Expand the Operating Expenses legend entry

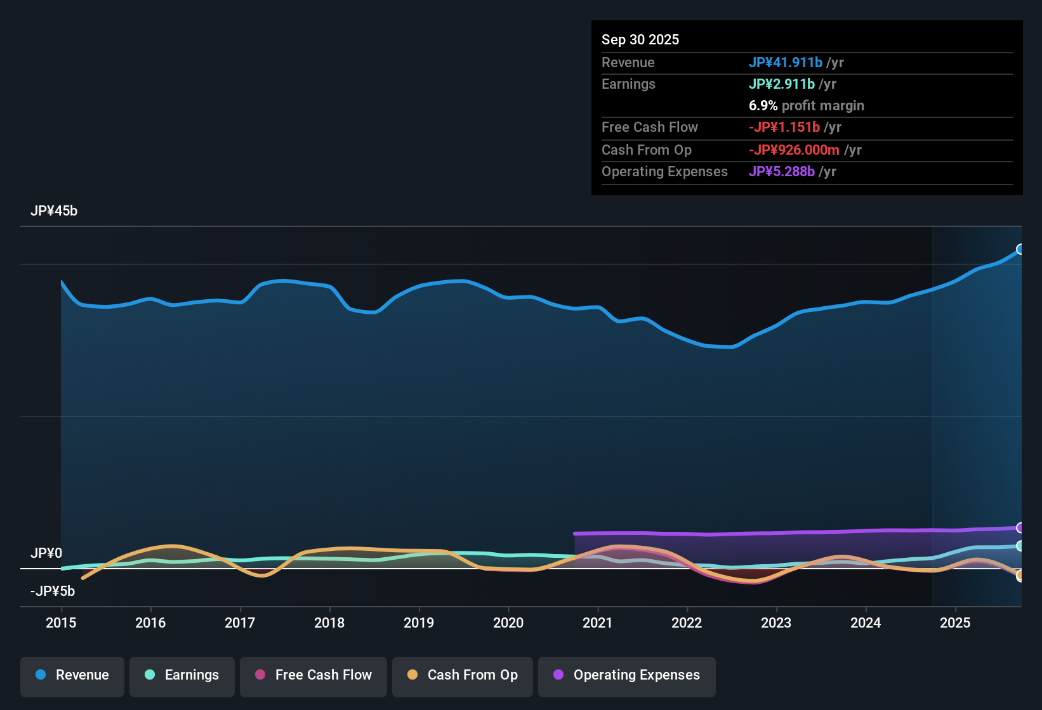pos(626,675)
